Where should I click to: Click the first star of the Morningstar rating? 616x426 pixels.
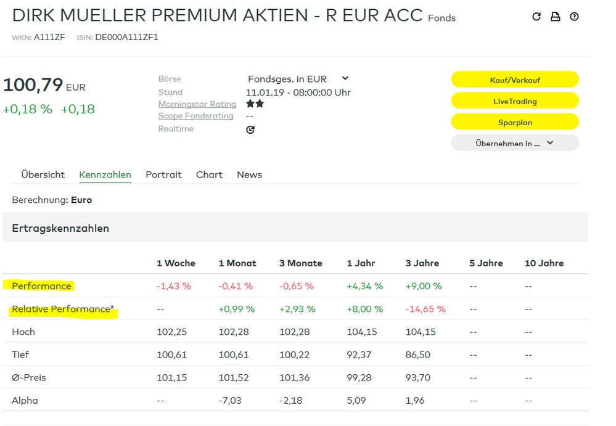click(249, 104)
